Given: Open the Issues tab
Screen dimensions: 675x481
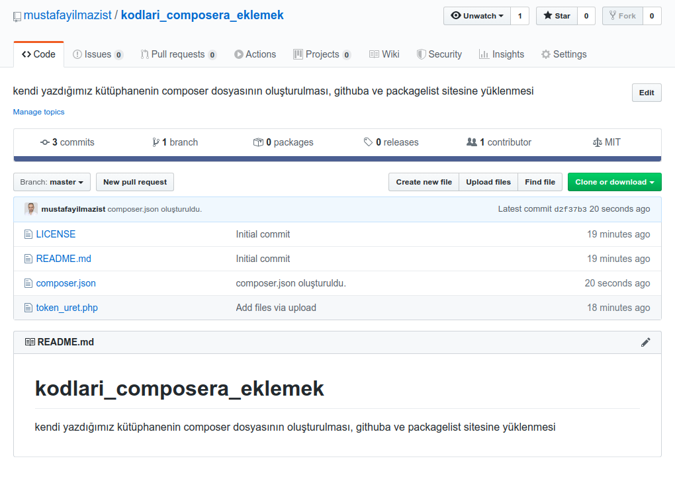Looking at the screenshot, I should click(x=98, y=55).
